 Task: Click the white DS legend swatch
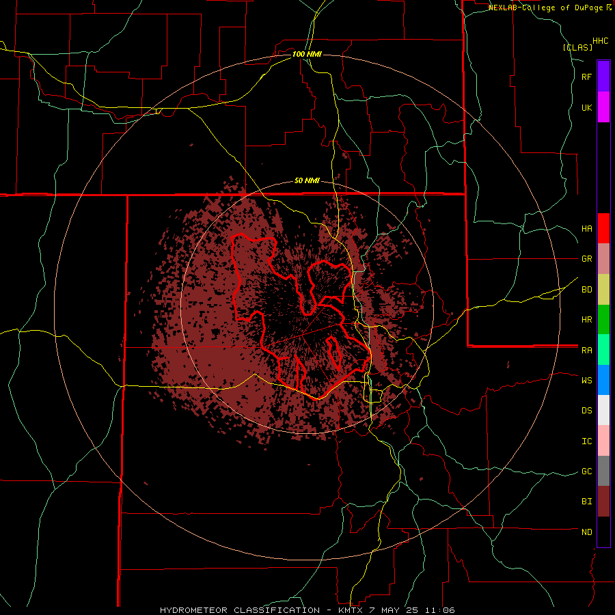pyautogui.click(x=603, y=410)
